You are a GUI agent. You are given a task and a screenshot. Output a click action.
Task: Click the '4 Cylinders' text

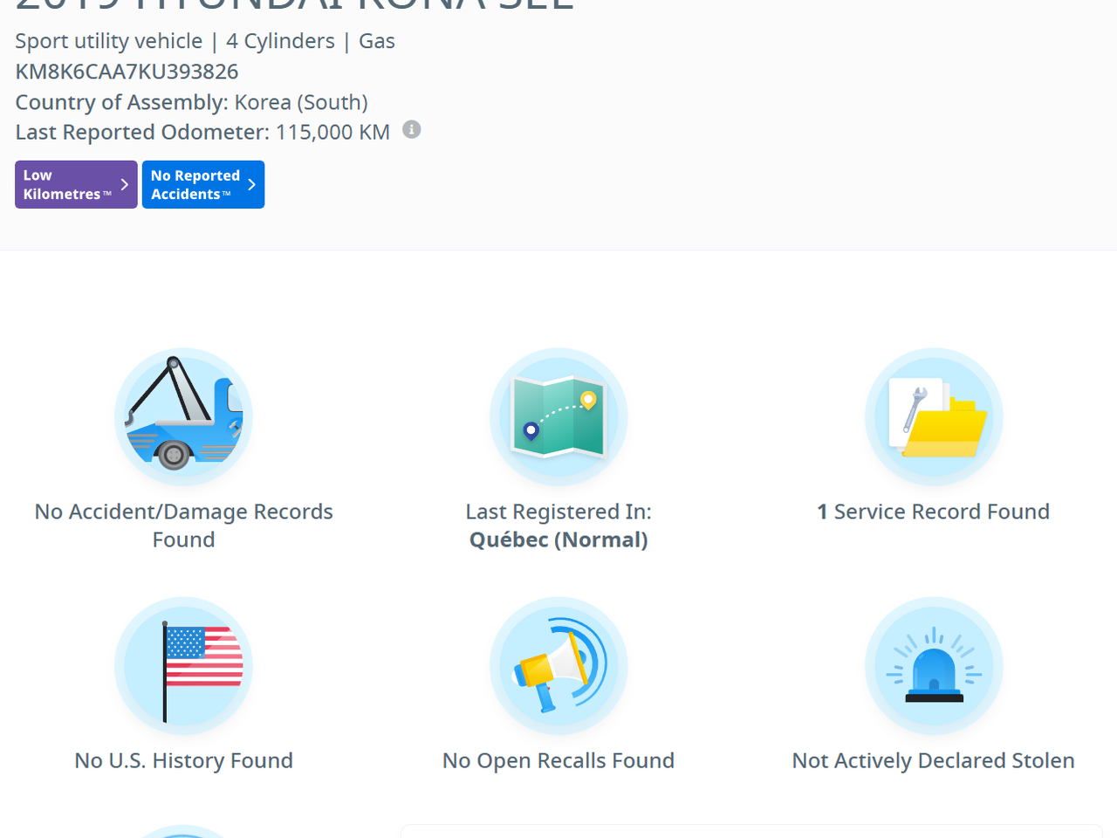(280, 41)
